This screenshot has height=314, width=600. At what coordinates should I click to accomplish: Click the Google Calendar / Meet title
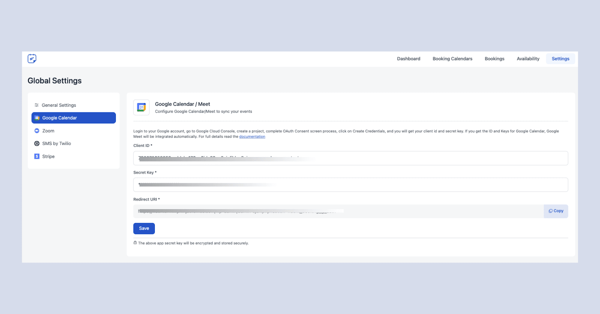(183, 104)
